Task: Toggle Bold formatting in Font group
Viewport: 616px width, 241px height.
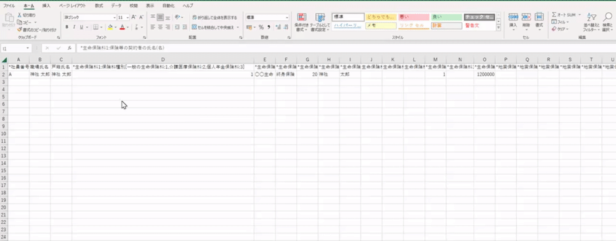Action: tap(67, 27)
